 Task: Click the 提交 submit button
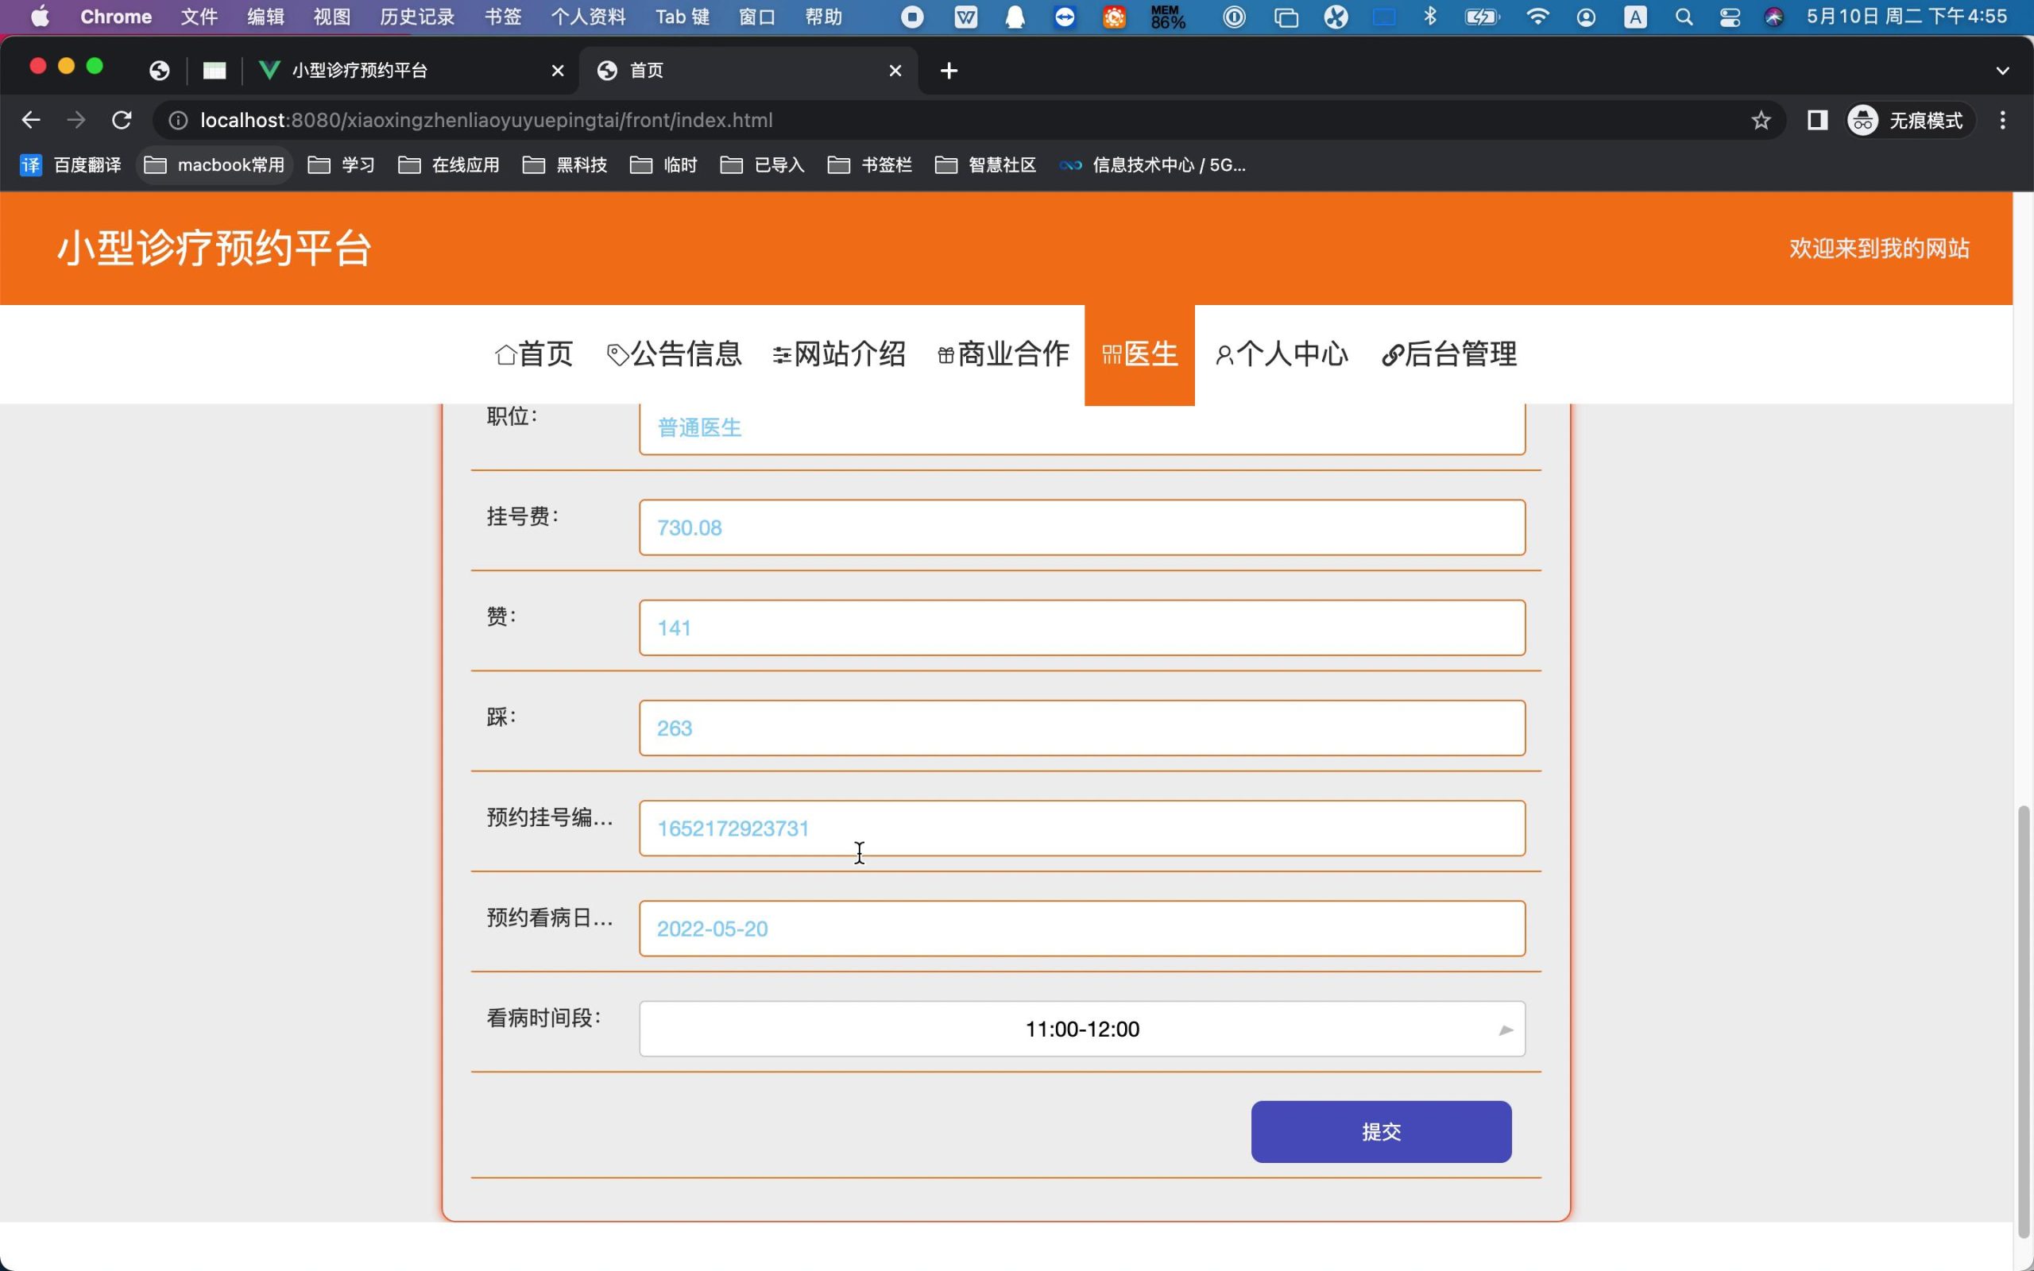[x=1381, y=1131]
